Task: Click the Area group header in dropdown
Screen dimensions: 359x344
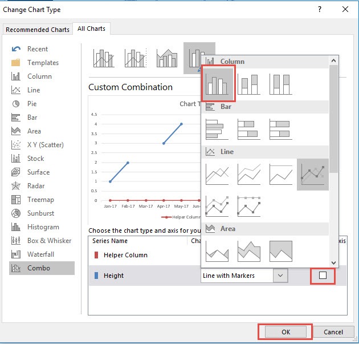Action: coord(265,229)
